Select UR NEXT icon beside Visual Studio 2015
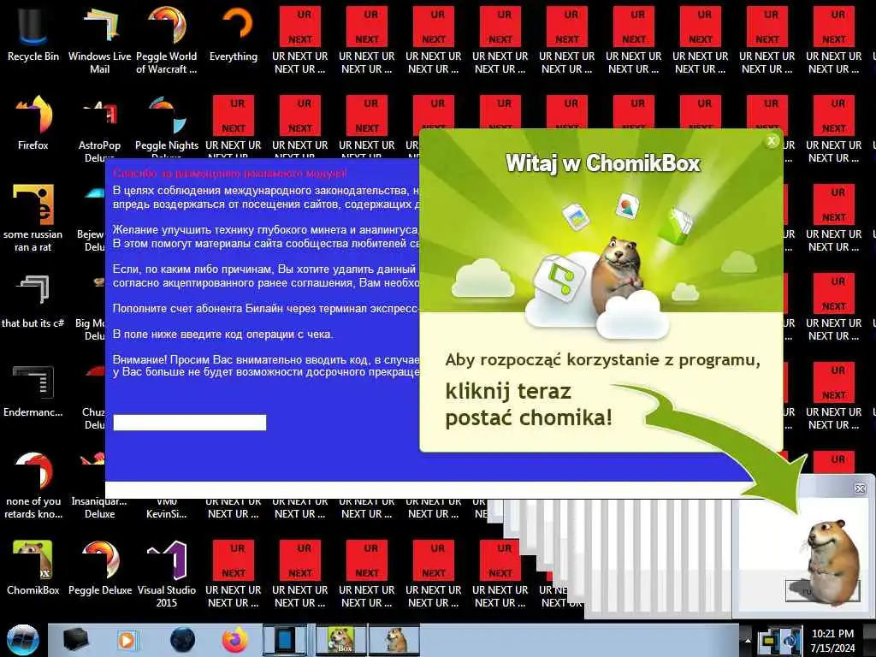The height and width of the screenshot is (657, 876). click(x=234, y=573)
